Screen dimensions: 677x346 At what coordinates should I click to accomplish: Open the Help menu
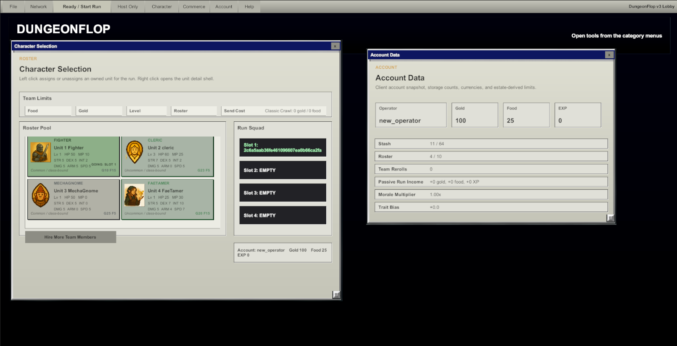click(x=249, y=7)
